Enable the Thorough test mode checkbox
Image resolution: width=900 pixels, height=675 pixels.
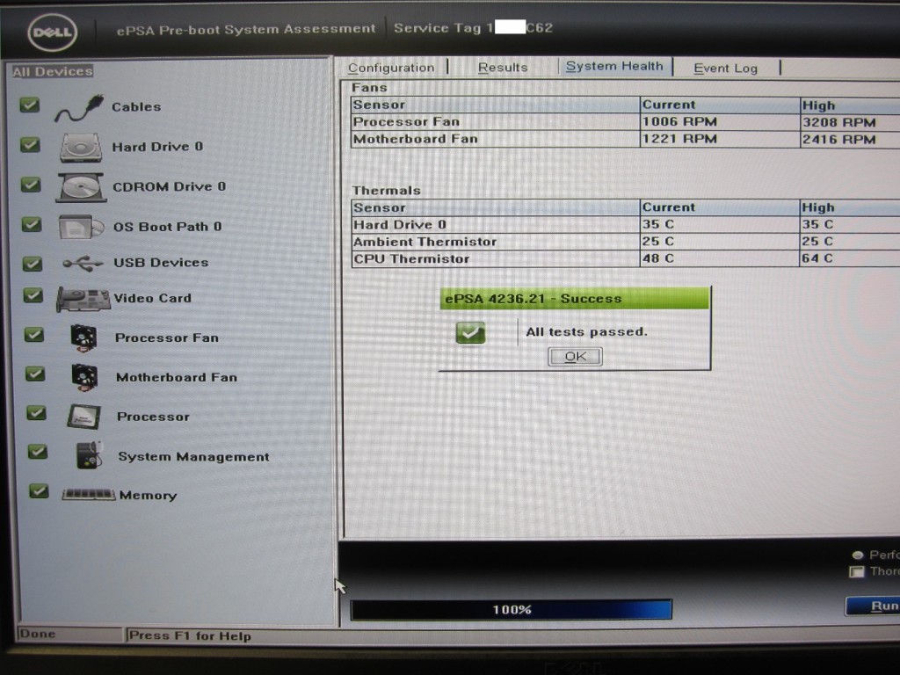[857, 571]
